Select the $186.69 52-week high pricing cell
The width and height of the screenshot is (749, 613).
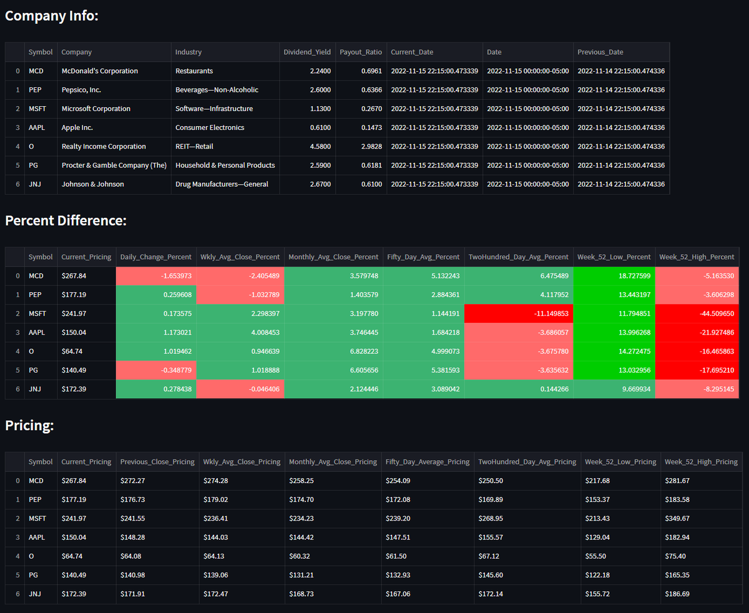701,594
